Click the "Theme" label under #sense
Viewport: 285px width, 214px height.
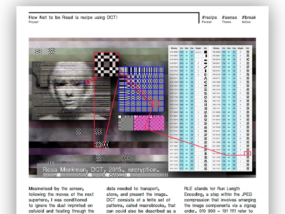click(227, 22)
